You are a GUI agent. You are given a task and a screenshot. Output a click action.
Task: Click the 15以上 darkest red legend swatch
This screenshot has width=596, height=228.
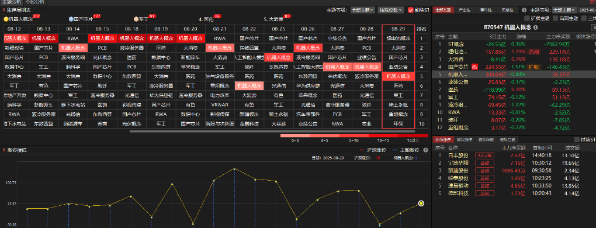(x=414, y=135)
